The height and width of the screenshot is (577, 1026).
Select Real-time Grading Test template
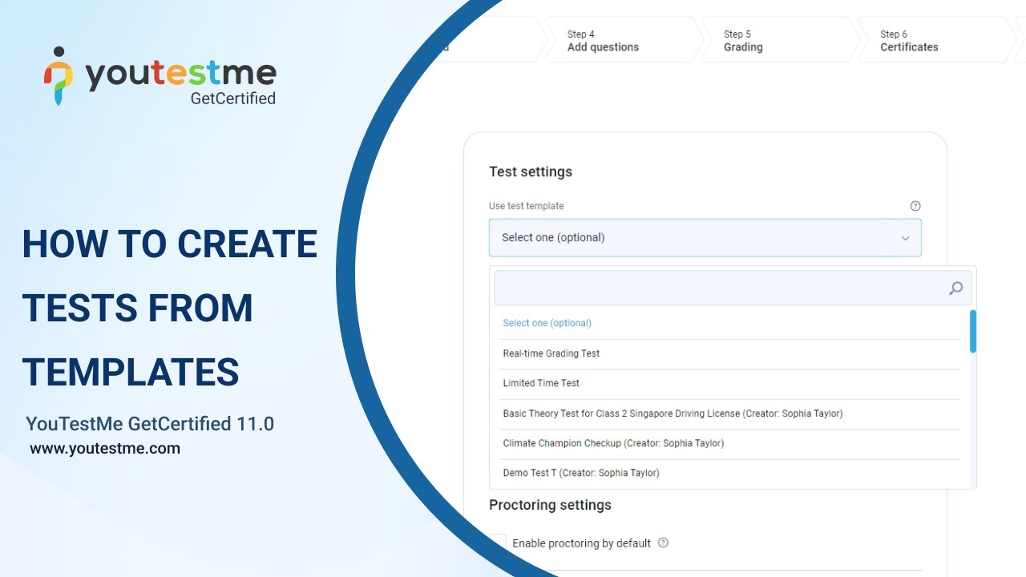pyautogui.click(x=729, y=353)
